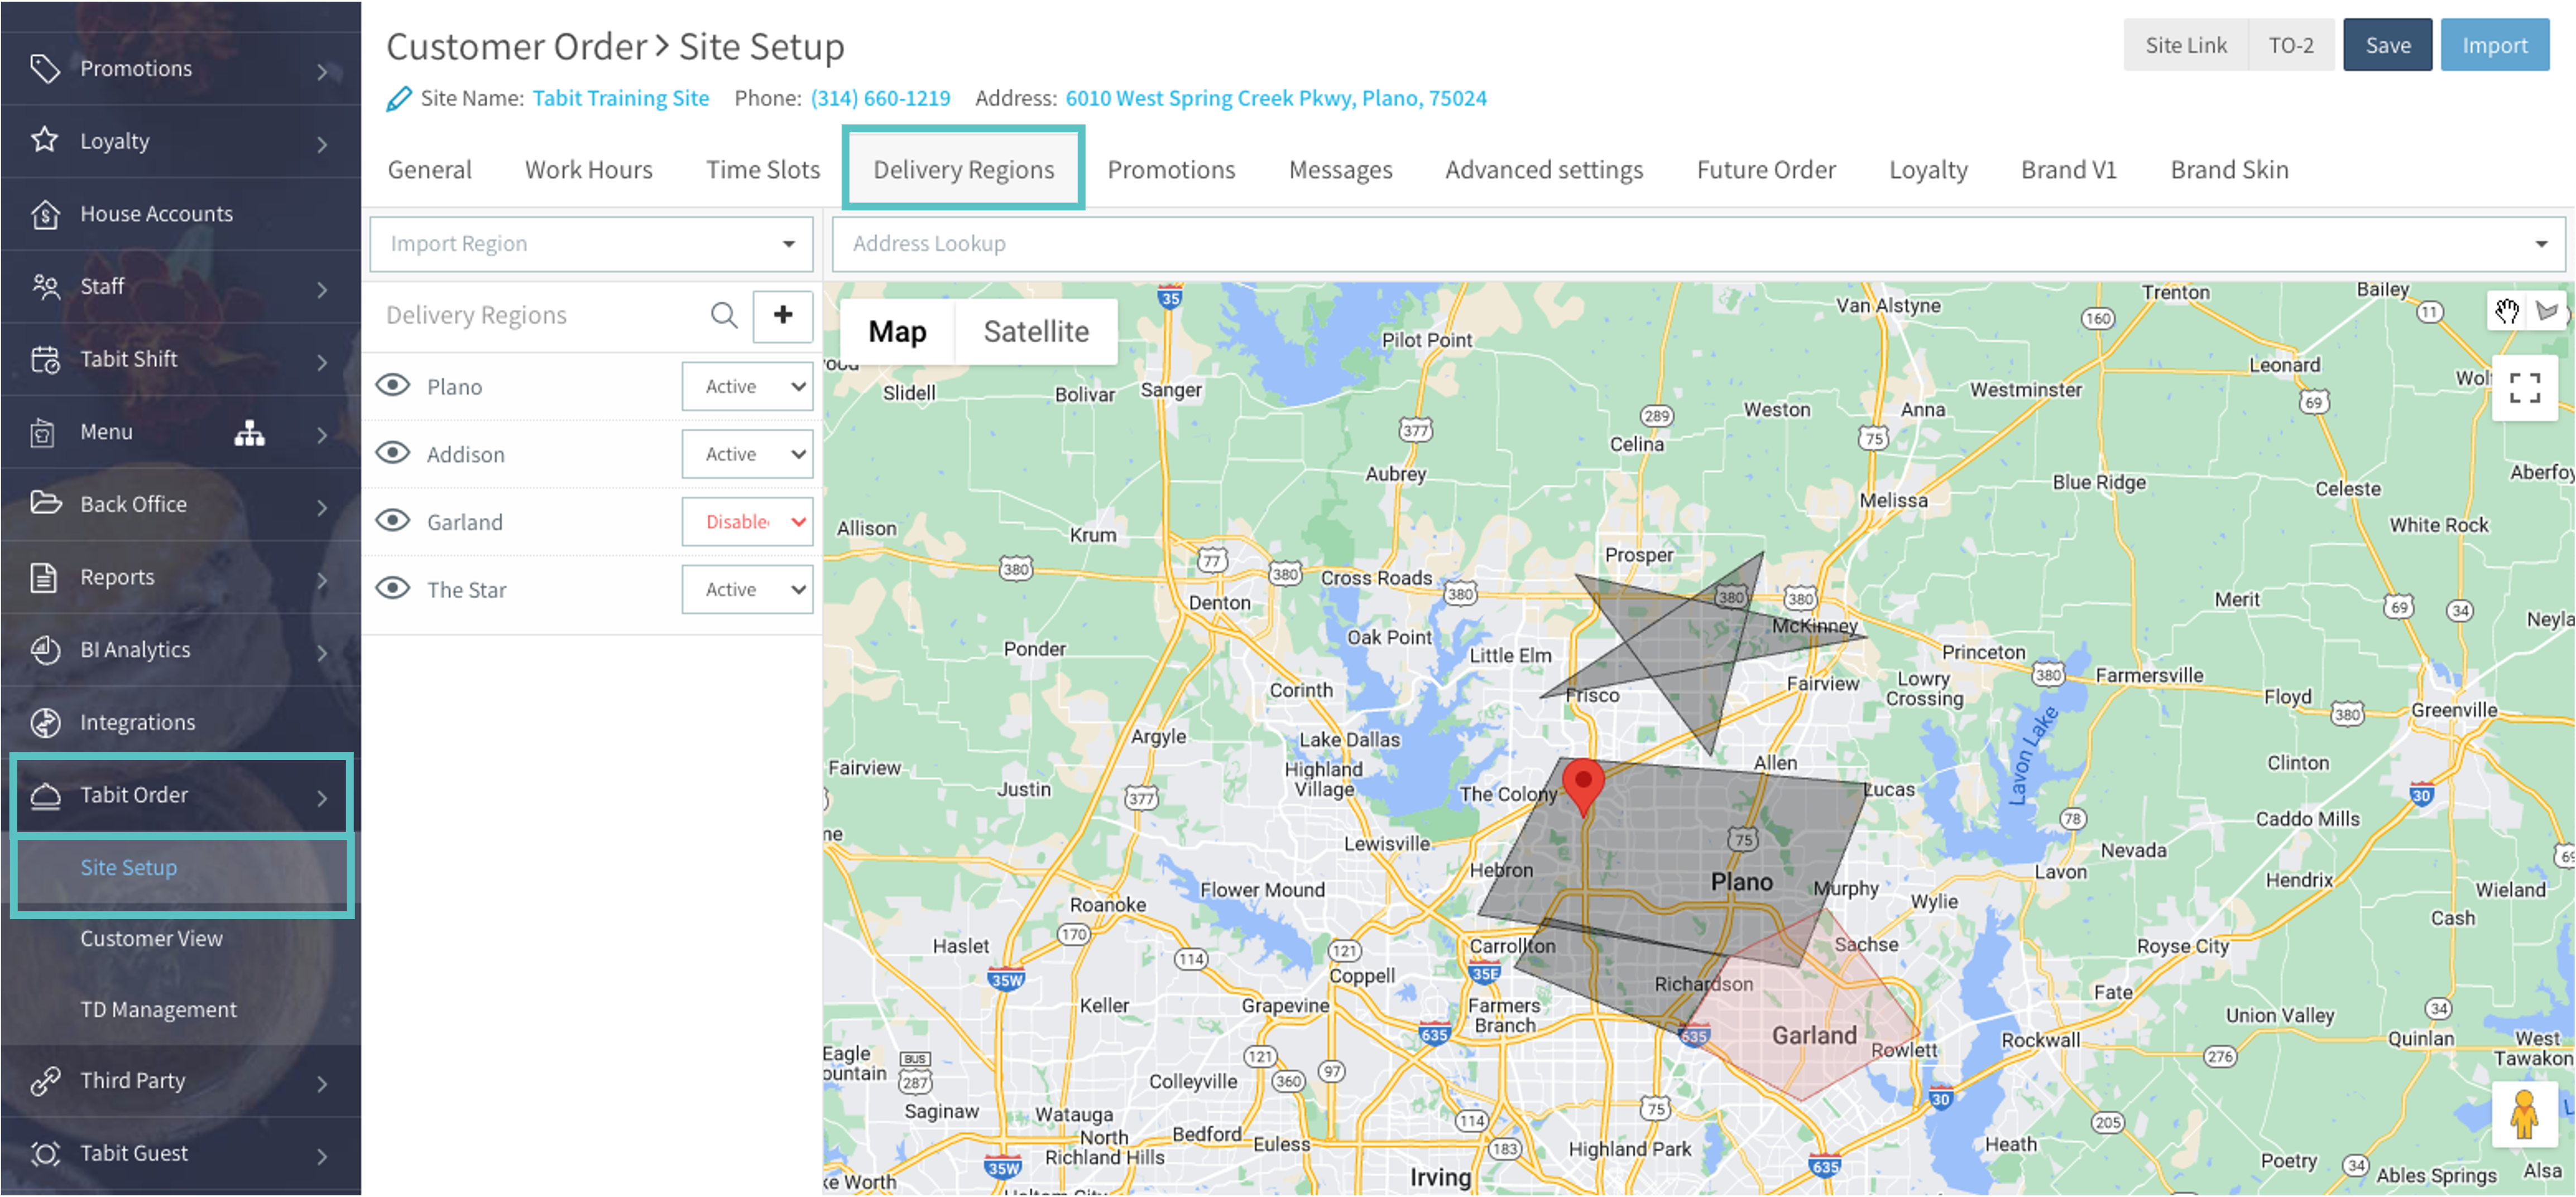Hide the Plano region on map

393,386
